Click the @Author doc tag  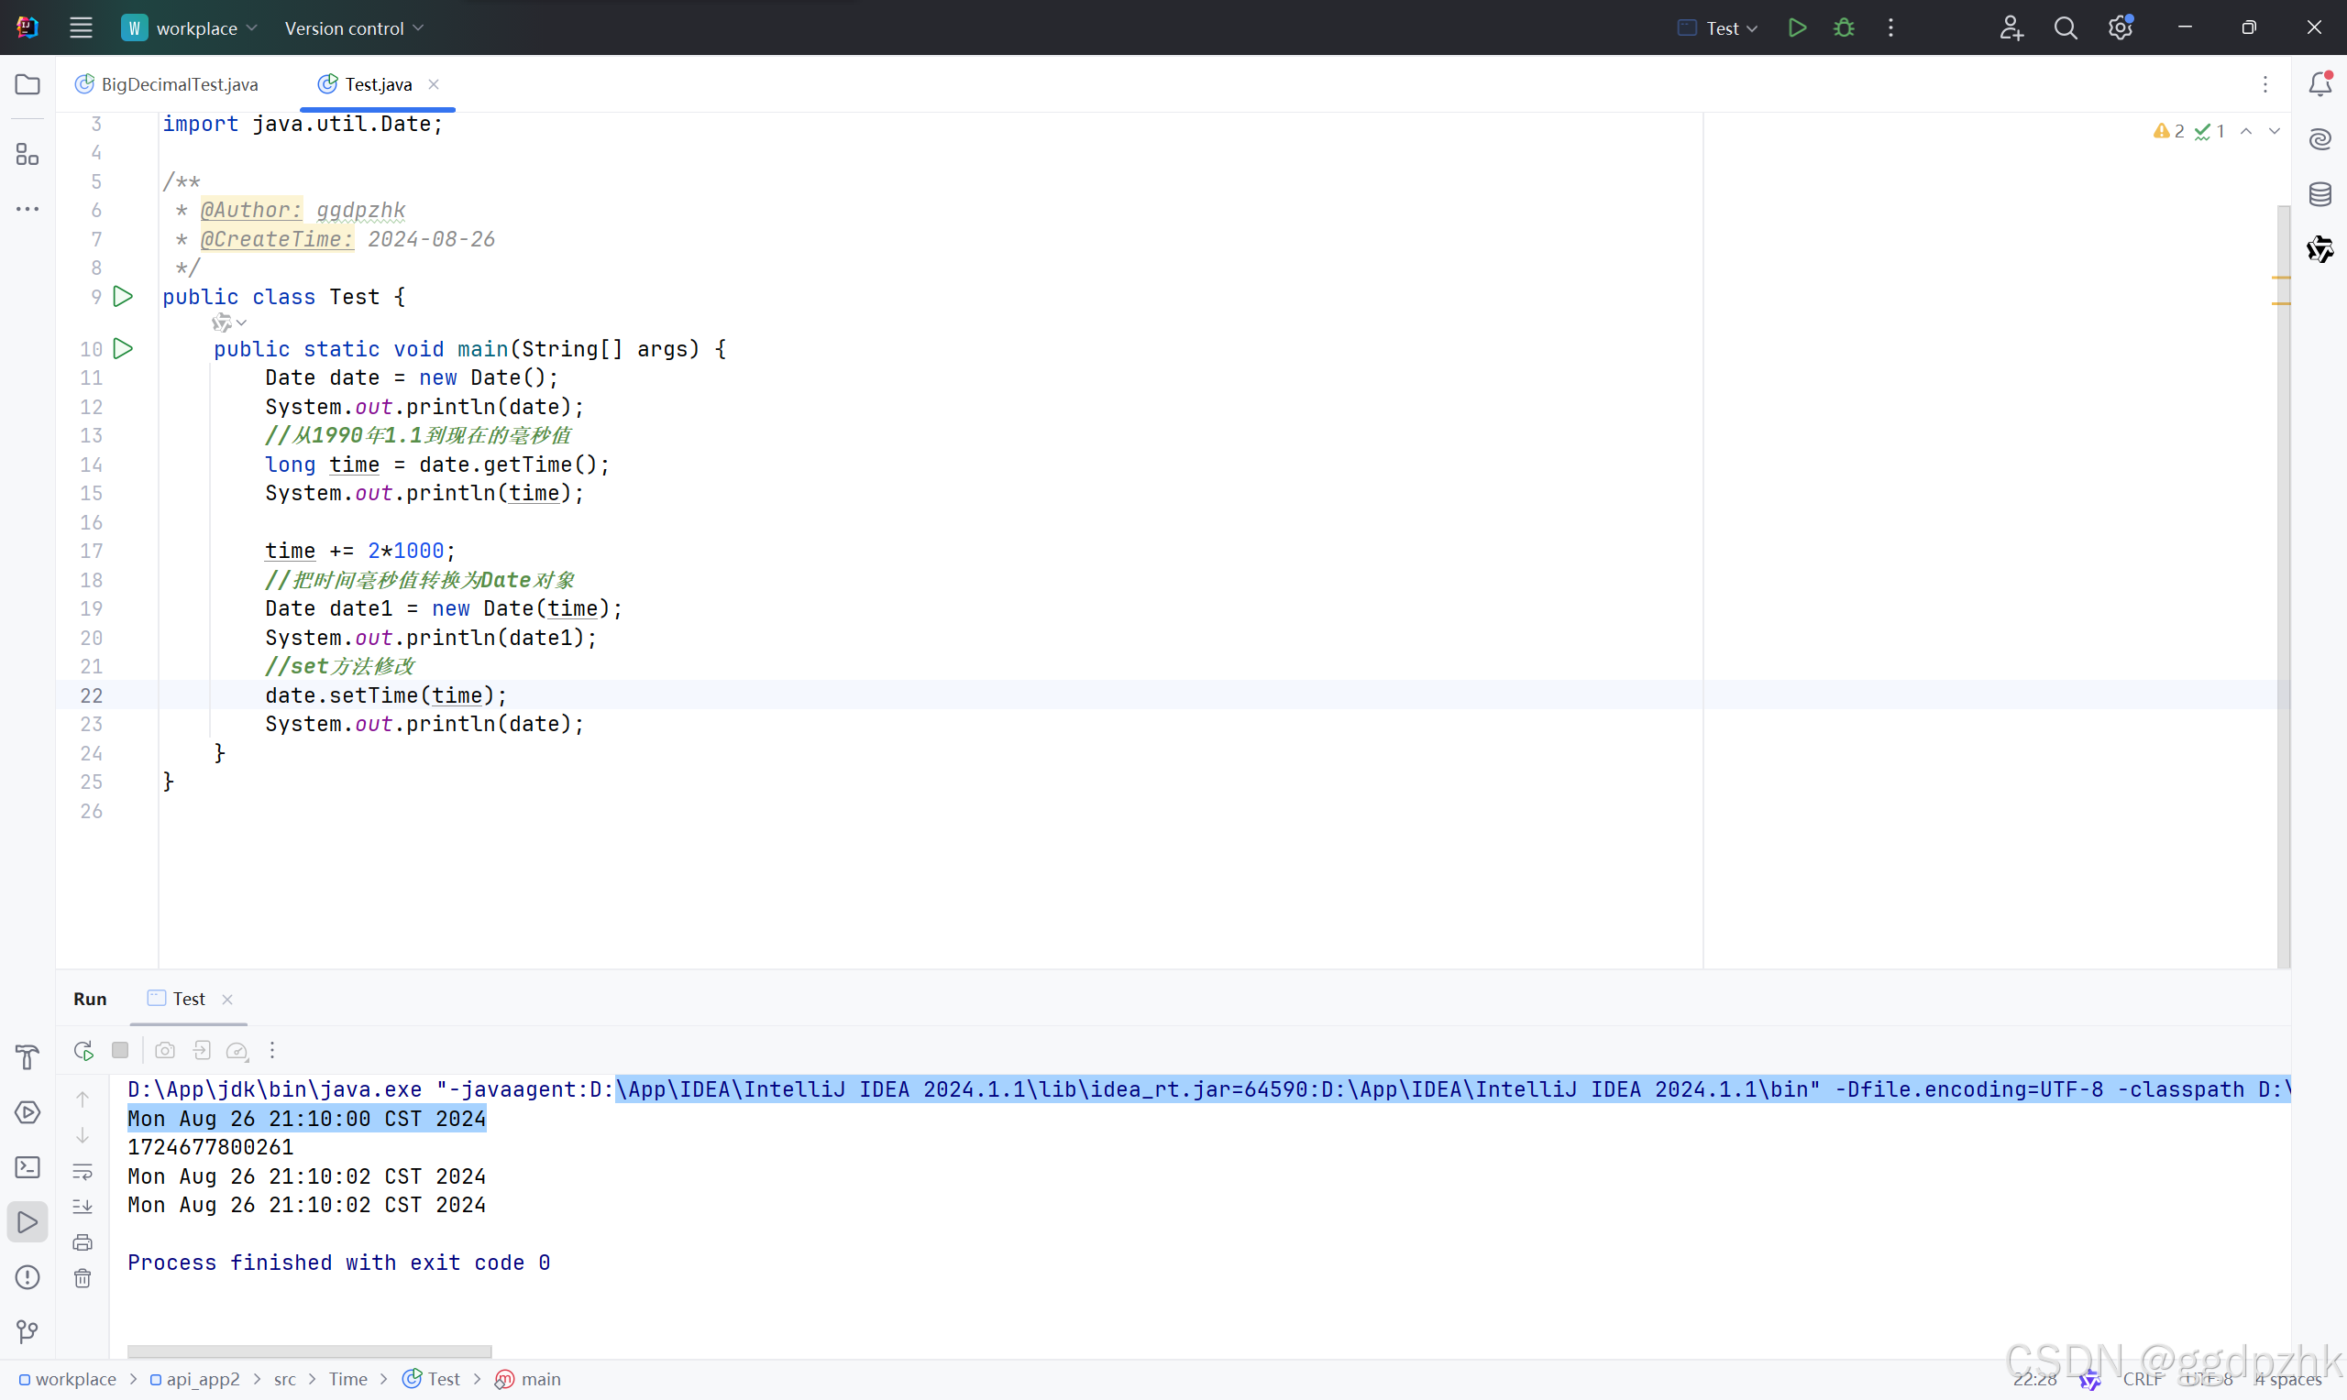click(251, 211)
